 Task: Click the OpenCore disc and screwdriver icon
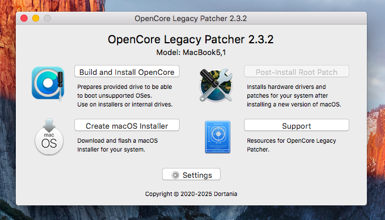point(48,84)
